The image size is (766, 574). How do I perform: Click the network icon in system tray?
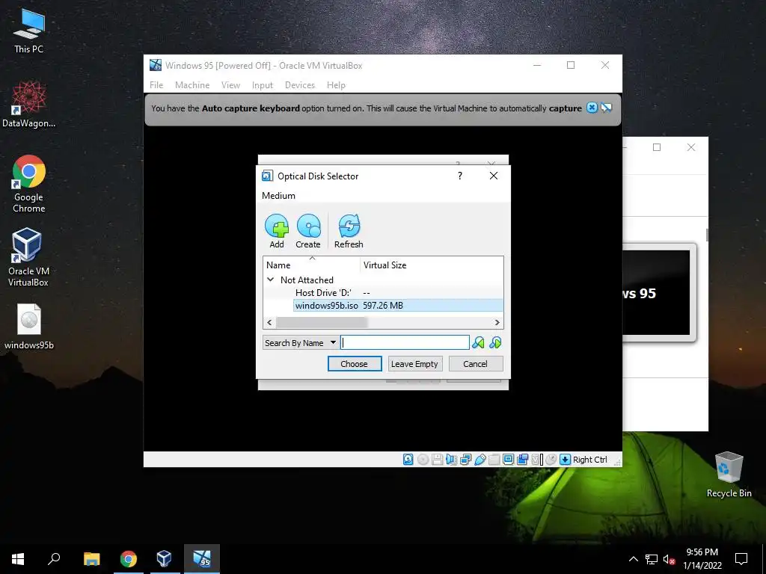point(652,559)
